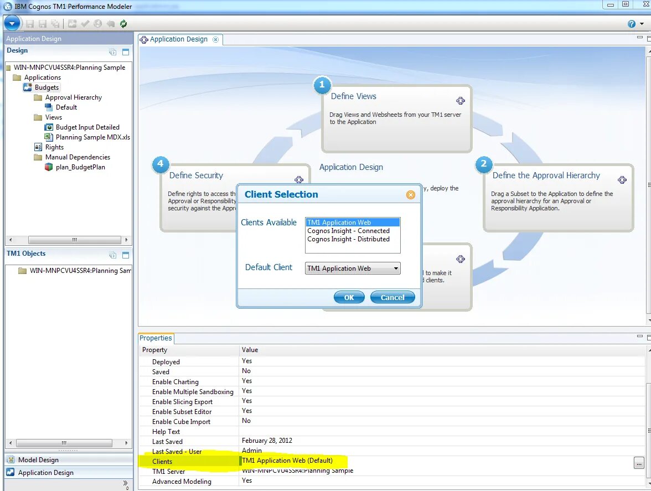Select TM1 Application Web in Clients Available list
Image resolution: width=651 pixels, height=491 pixels.
point(353,223)
